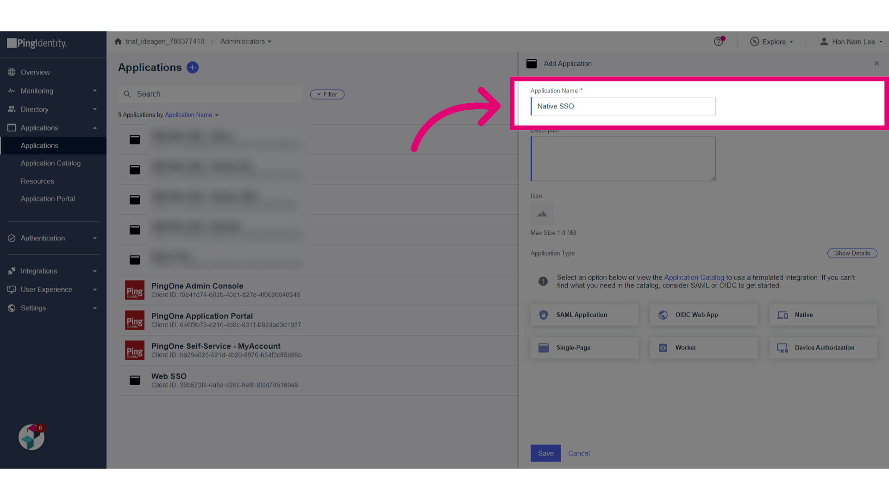
Task: Open the home environment icon
Action: 118,41
